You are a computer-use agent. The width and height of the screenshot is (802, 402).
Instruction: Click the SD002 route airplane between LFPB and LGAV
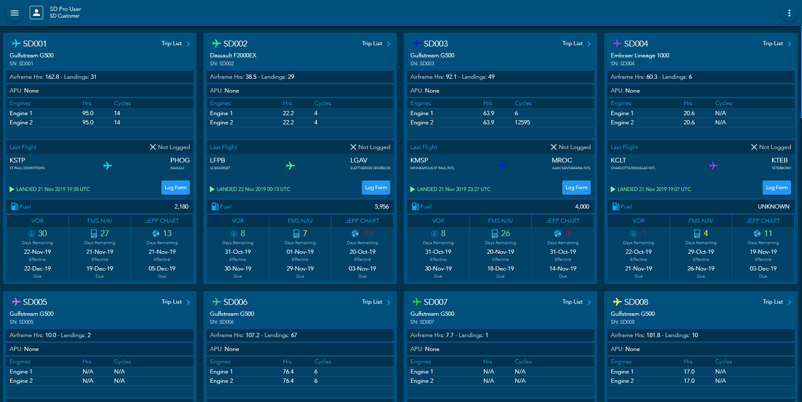(x=291, y=165)
